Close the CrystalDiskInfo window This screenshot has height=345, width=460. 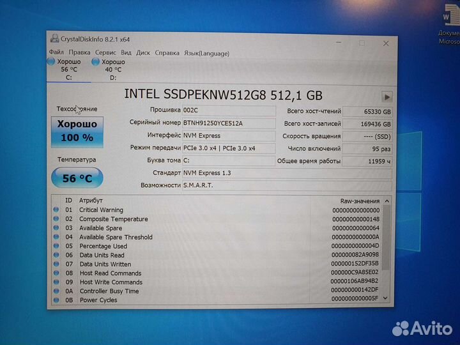click(386, 43)
